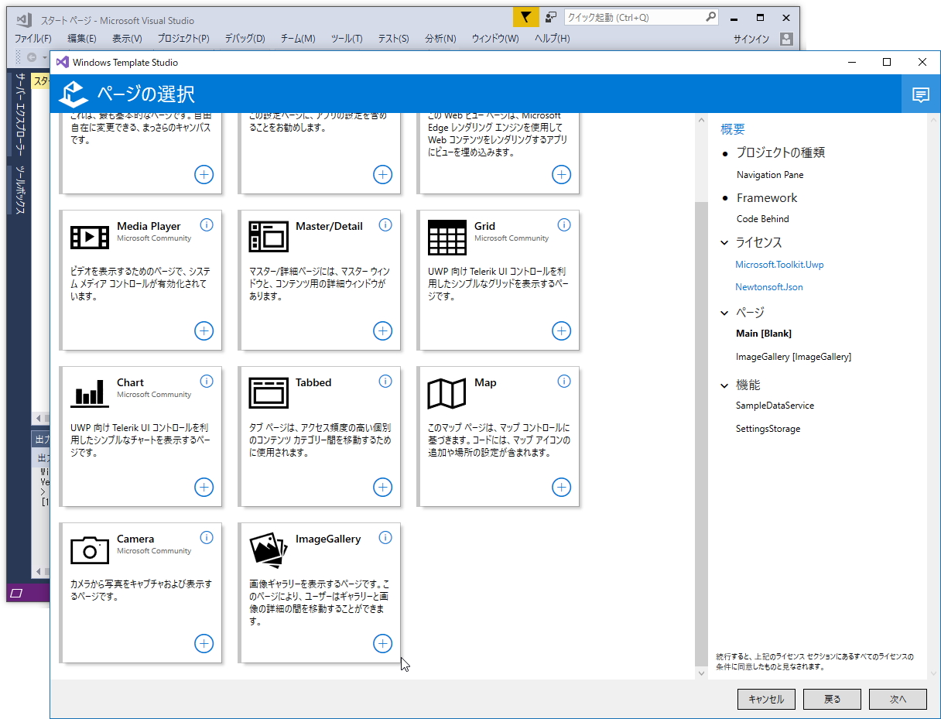Add the Media Player page with its plus icon
The image size is (941, 719).
[x=204, y=331]
